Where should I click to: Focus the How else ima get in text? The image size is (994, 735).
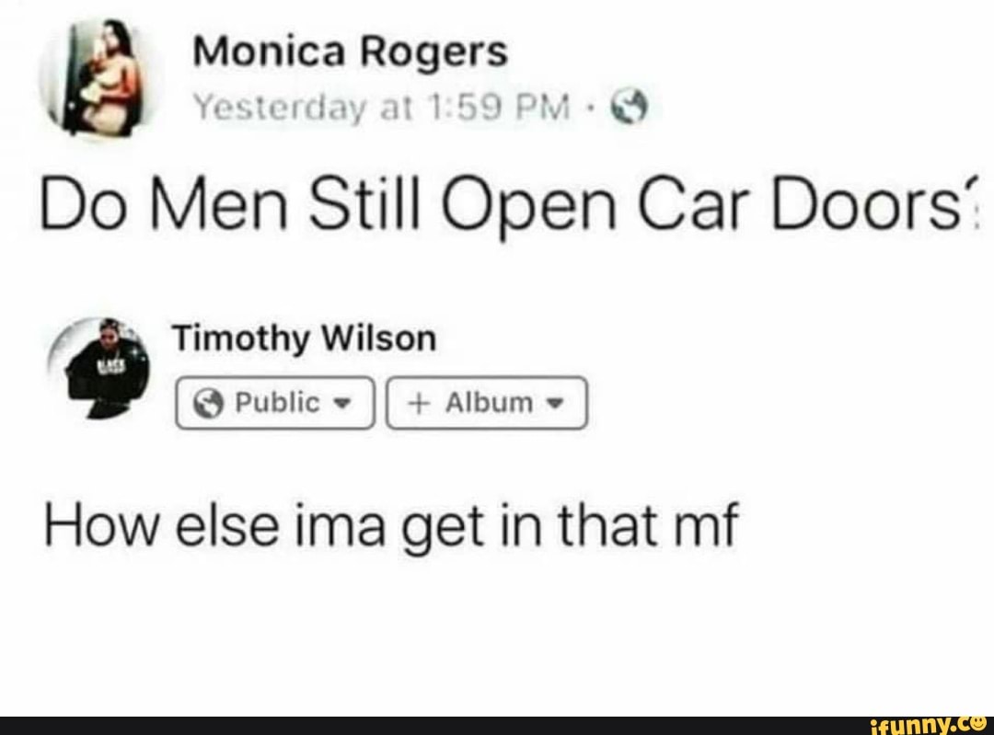[390, 524]
